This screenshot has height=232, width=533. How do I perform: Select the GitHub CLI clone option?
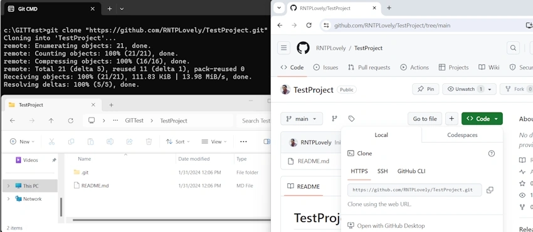(x=411, y=171)
